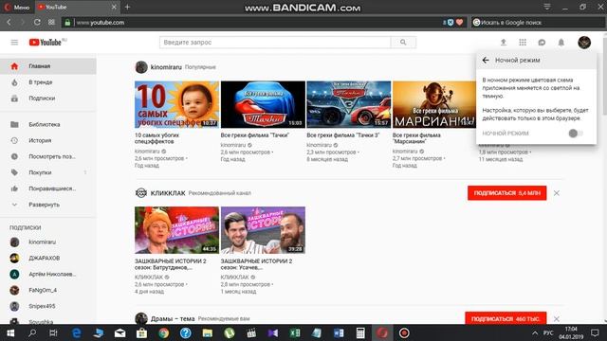Launch Google Chrome from taskbar
Image resolution: width=607 pixels, height=341 pixels.
[164, 332]
